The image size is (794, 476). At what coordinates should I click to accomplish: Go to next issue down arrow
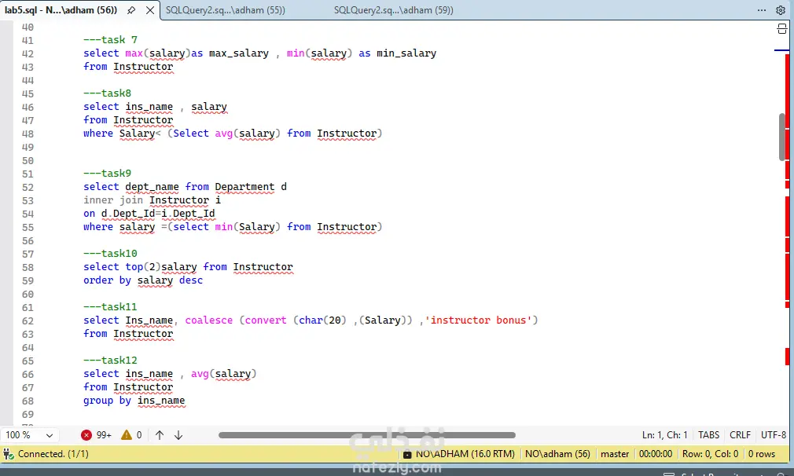[x=178, y=435]
